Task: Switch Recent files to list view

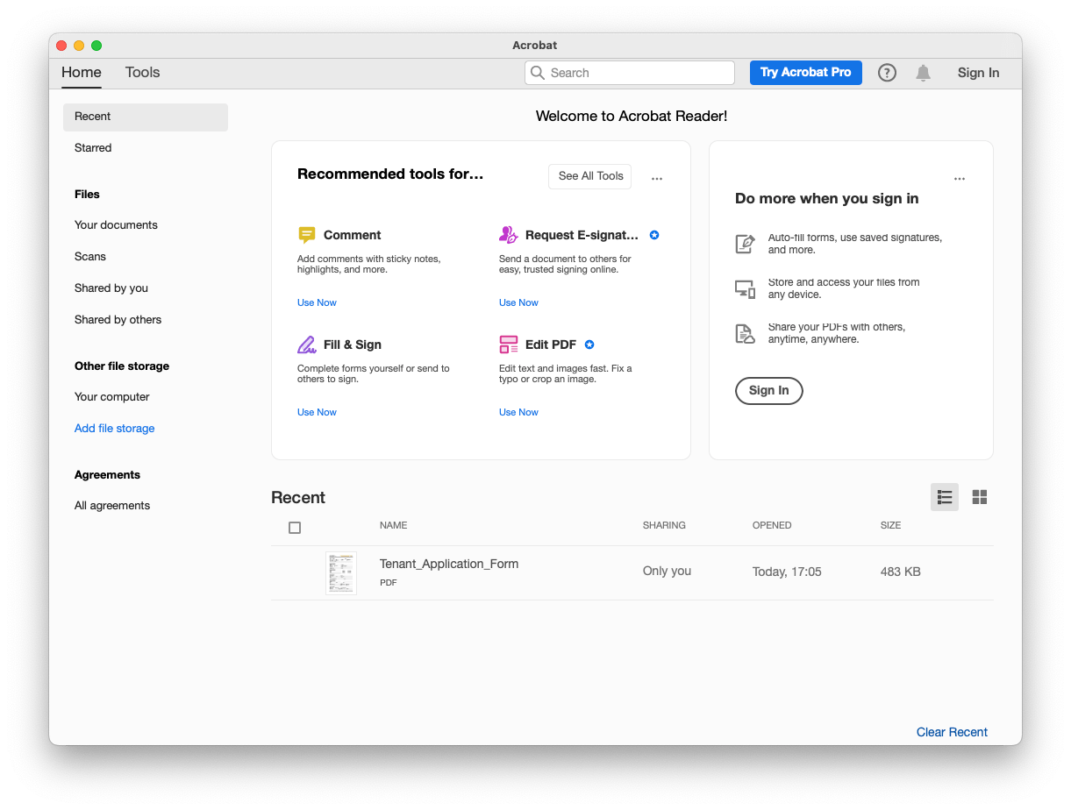Action: (x=945, y=497)
